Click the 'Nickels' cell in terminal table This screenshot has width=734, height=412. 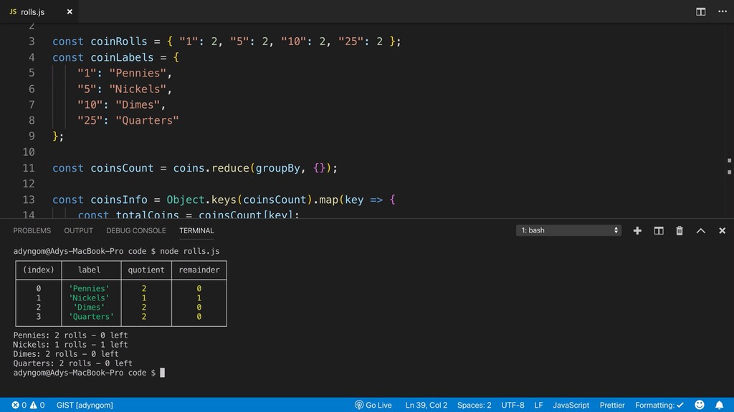(89, 298)
